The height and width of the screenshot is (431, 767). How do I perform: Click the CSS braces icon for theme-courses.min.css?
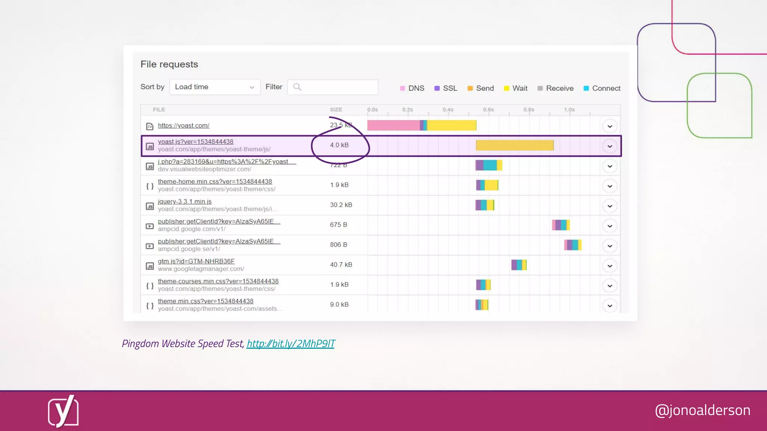click(150, 286)
